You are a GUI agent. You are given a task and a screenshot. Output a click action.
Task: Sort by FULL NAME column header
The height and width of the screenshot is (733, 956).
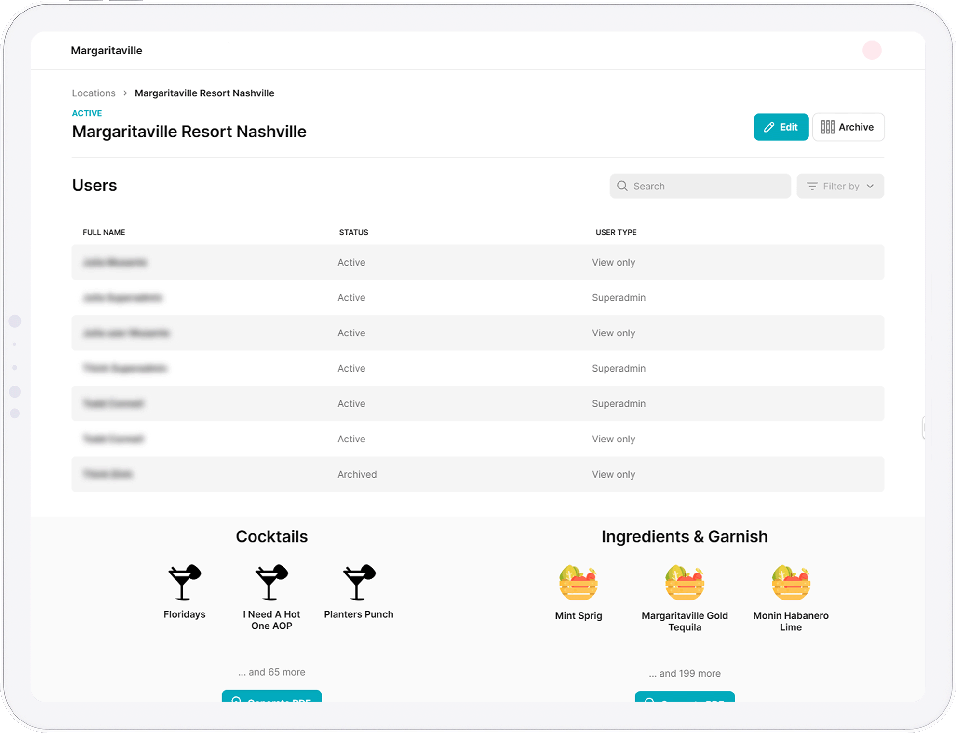tap(104, 232)
